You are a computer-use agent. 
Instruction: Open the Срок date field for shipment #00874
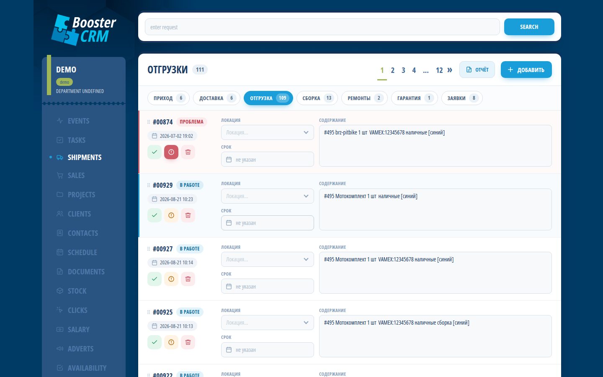point(268,159)
